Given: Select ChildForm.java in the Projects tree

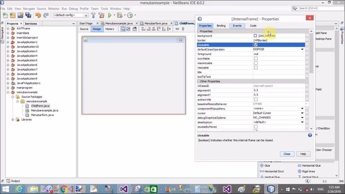Looking at the screenshot, I should tap(40, 106).
